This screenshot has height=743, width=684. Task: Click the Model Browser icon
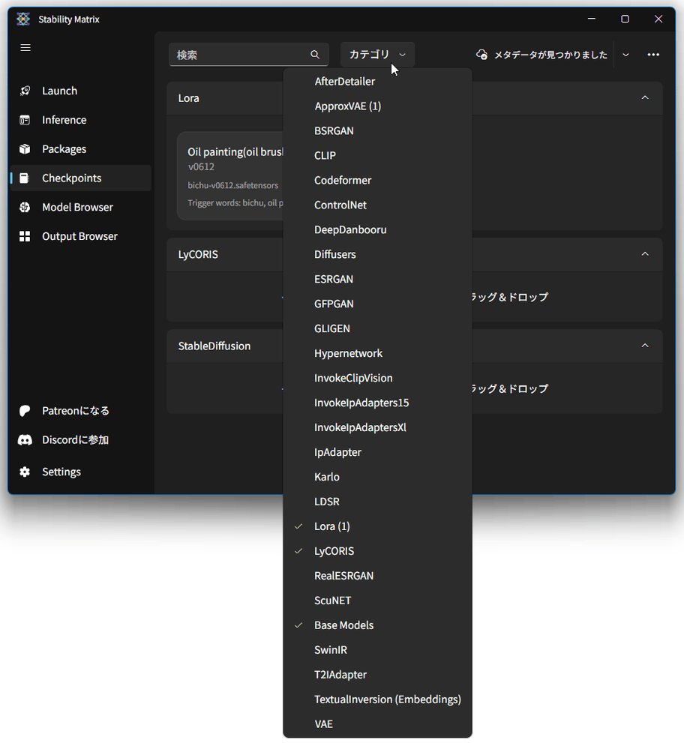25,208
